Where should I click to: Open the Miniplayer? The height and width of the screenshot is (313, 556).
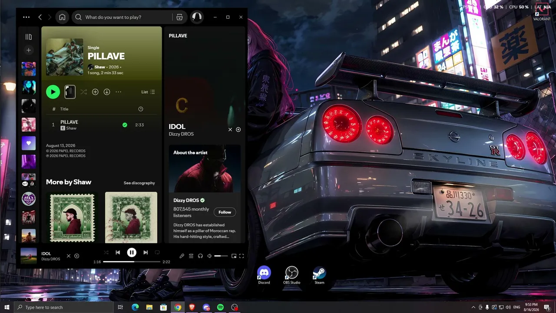tap(234, 256)
